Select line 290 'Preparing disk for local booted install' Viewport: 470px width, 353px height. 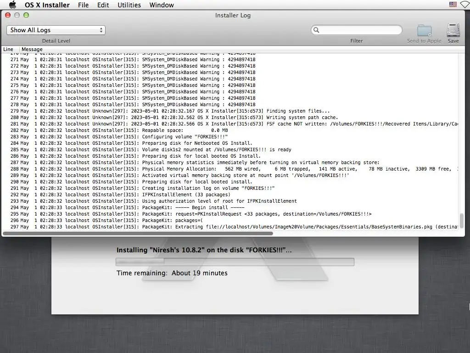230,182
